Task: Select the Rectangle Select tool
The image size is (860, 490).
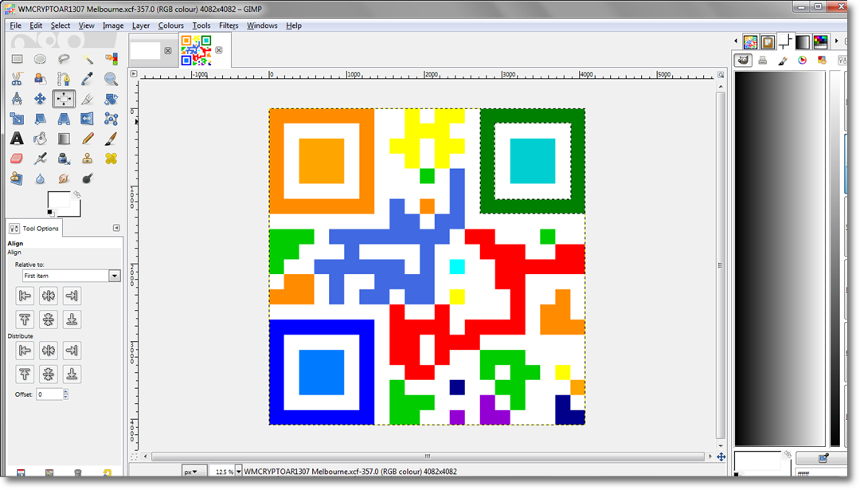Action: point(17,59)
